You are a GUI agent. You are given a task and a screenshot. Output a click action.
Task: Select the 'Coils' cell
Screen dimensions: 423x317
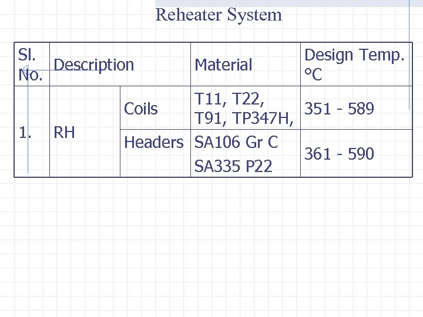155,108
